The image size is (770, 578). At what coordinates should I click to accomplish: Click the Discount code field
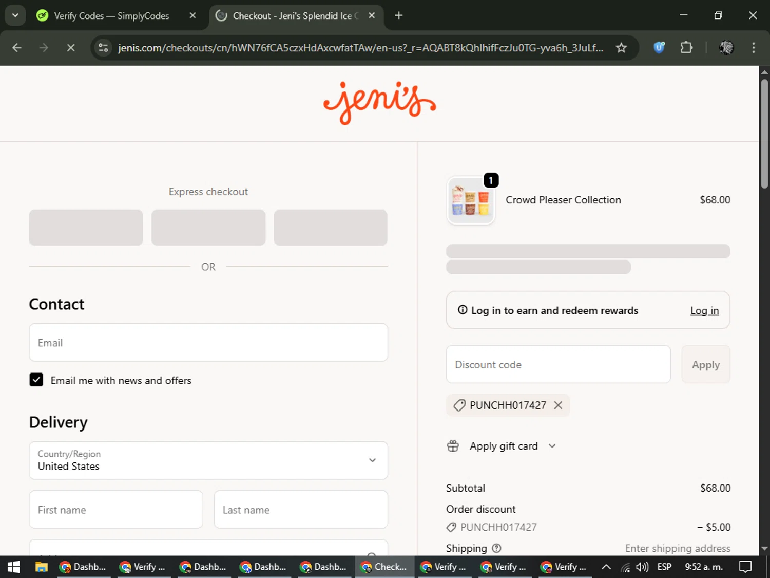pyautogui.click(x=559, y=364)
